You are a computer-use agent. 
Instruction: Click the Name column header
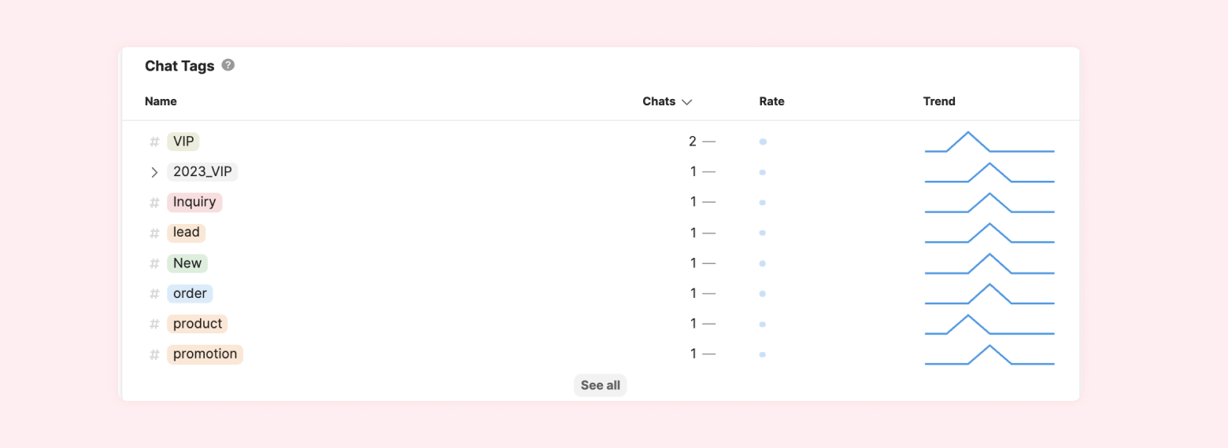pos(161,101)
